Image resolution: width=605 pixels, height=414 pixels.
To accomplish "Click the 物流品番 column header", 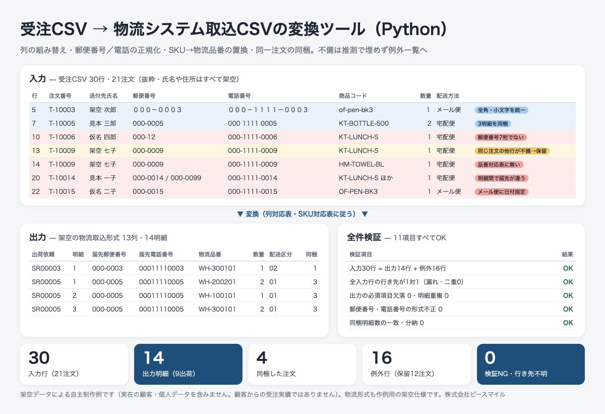I will point(210,254).
